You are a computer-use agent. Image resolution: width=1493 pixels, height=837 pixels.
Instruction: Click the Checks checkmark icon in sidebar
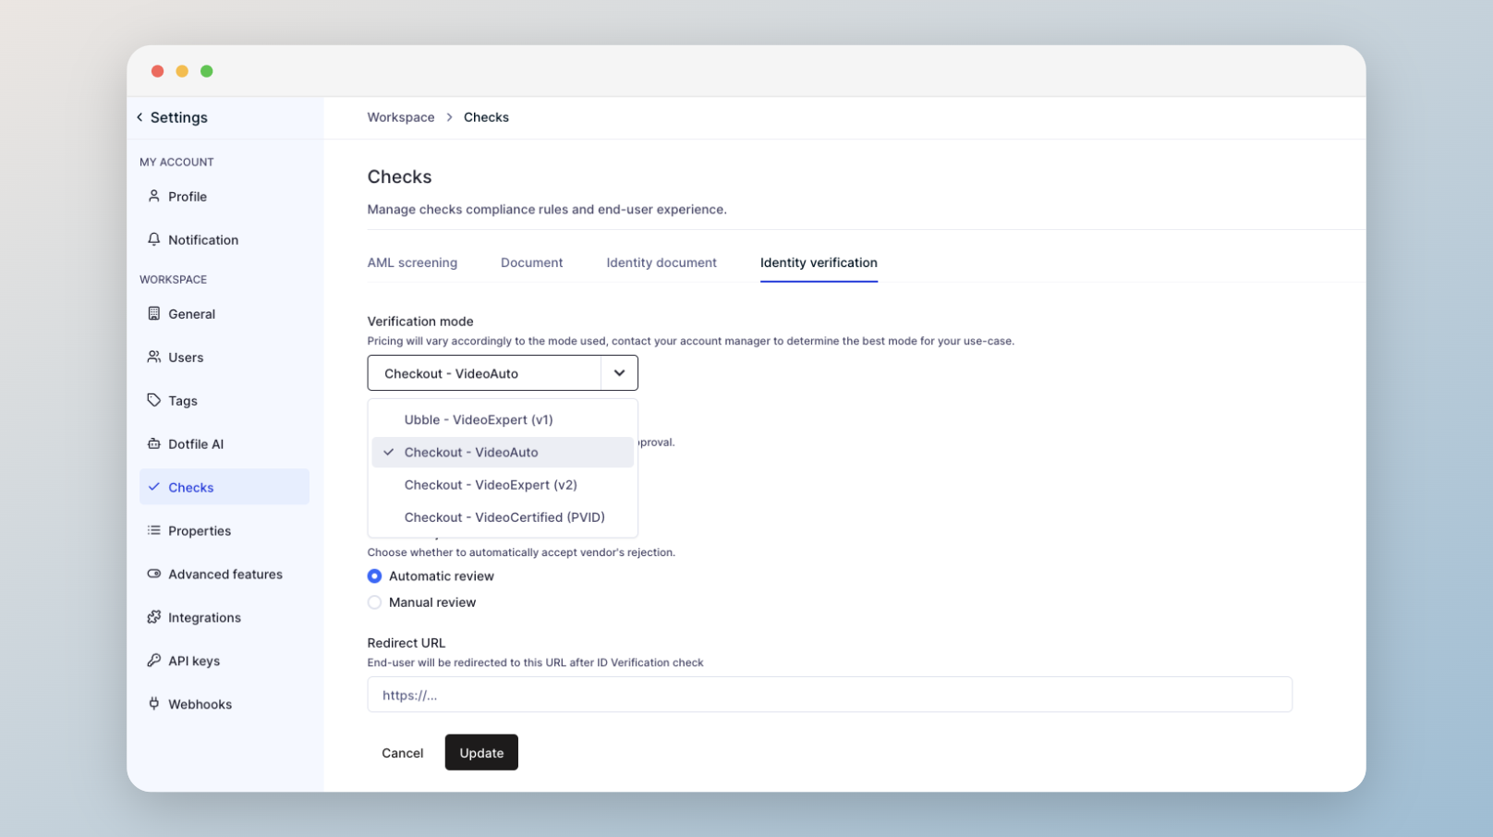(154, 487)
